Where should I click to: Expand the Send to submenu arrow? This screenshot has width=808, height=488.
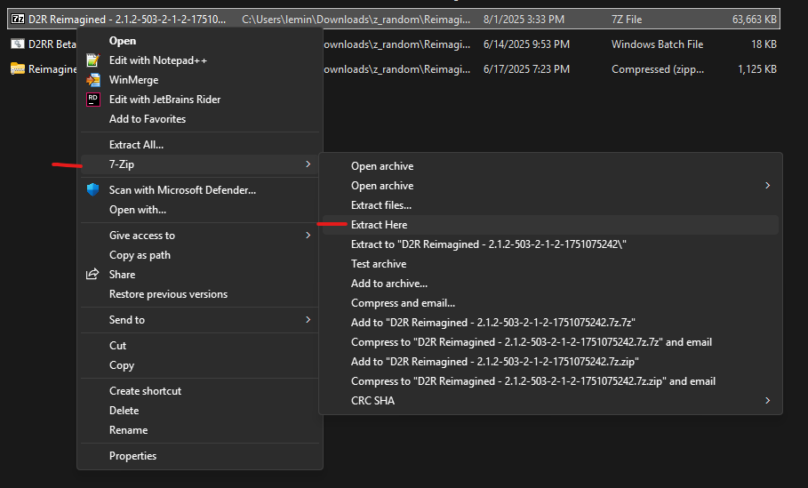(308, 319)
